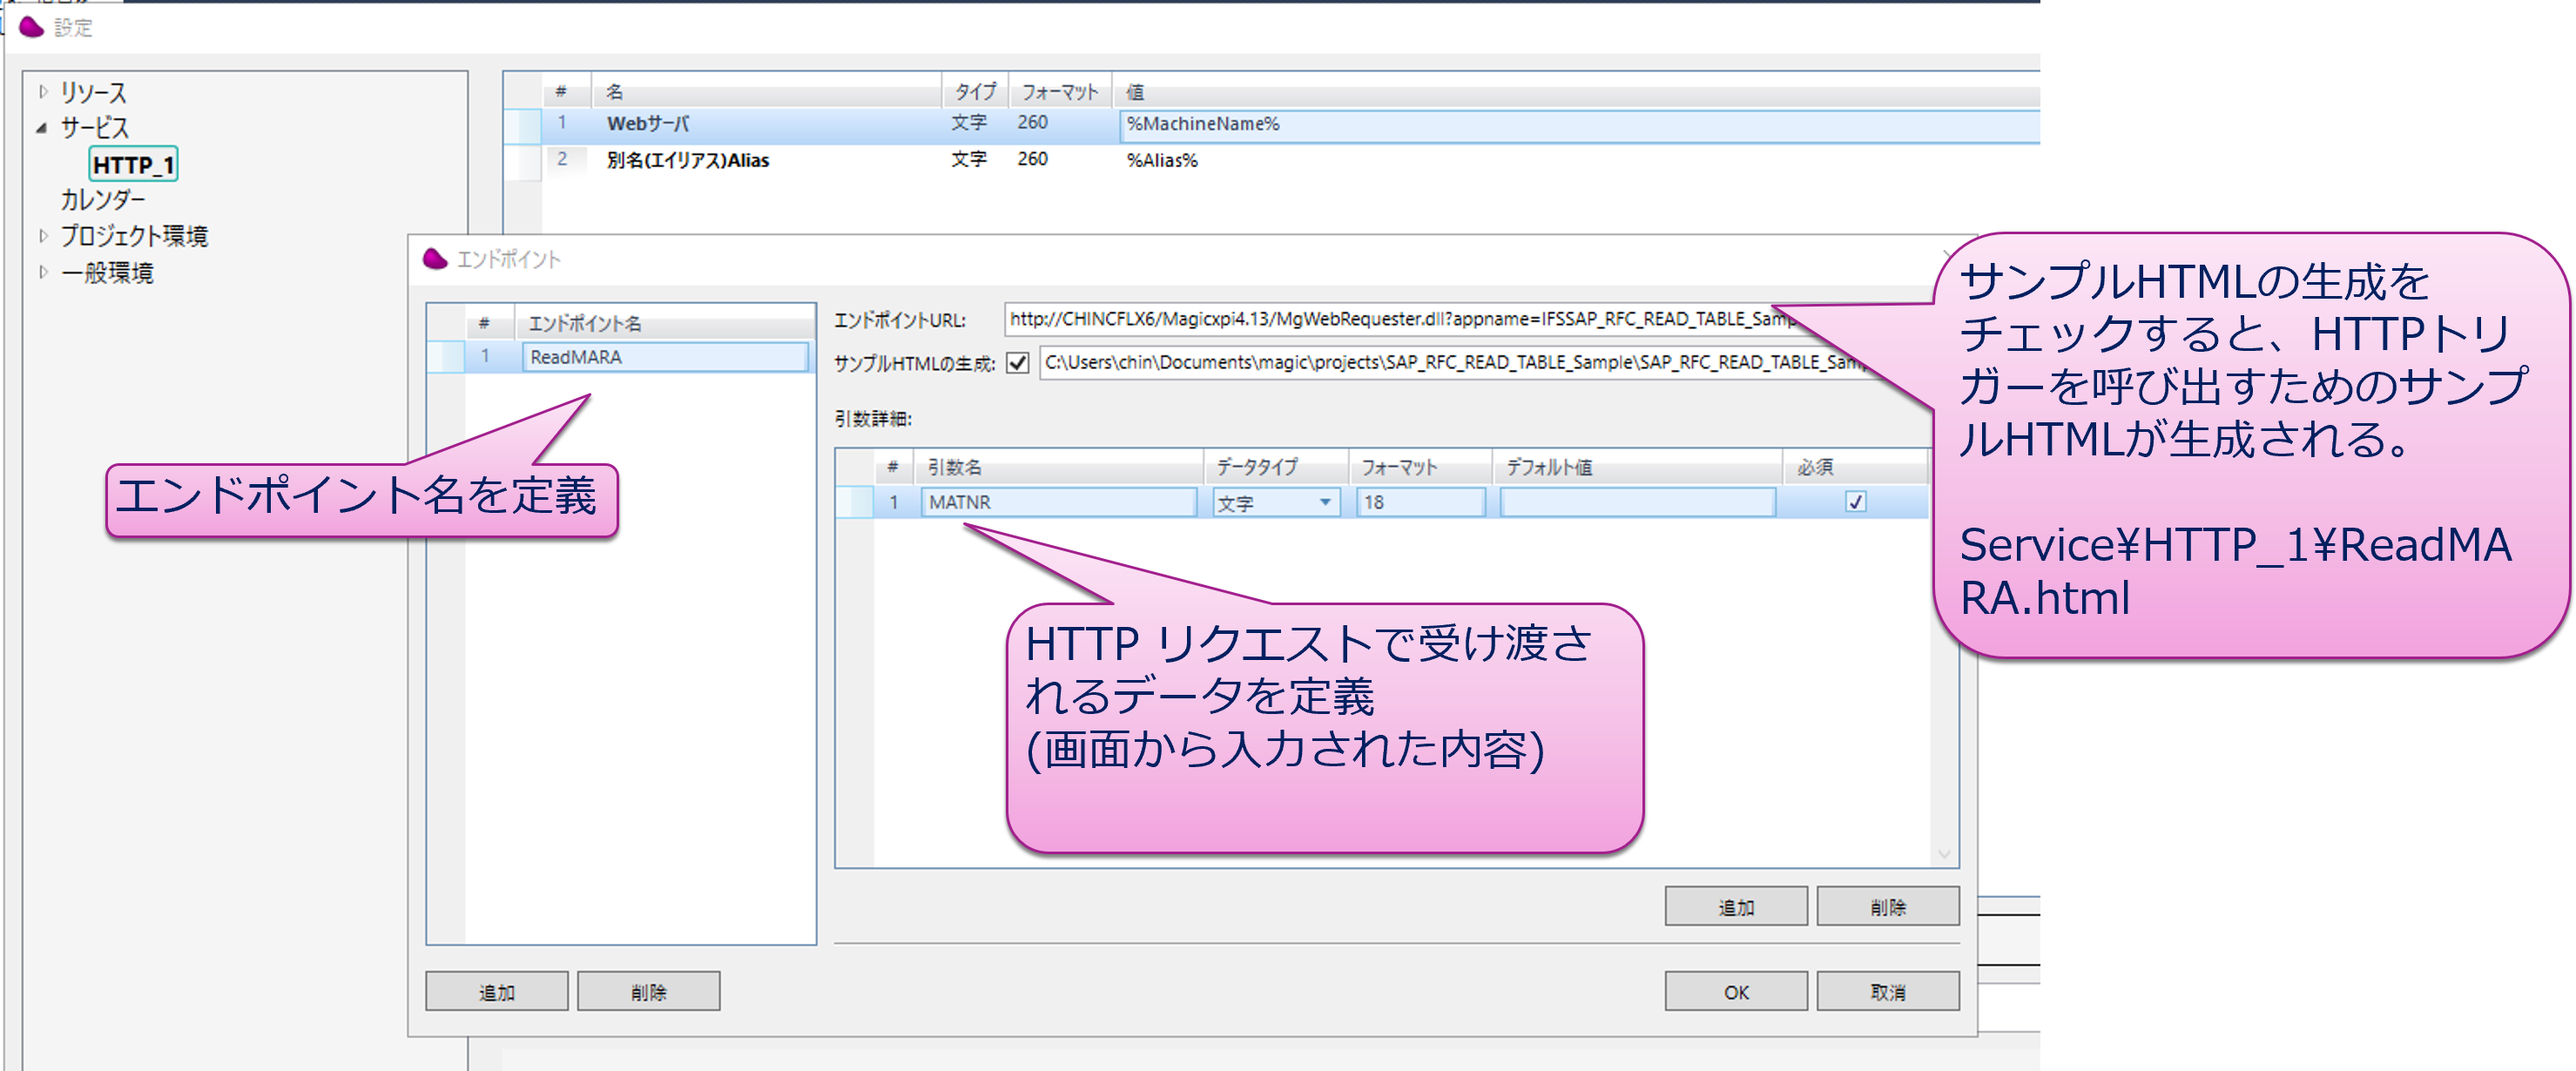Expand the プロジェクト環境 tree node
Screen dimensions: 2576x1071
43,236
